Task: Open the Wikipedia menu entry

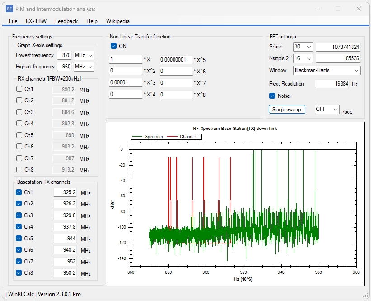Action: pos(117,21)
